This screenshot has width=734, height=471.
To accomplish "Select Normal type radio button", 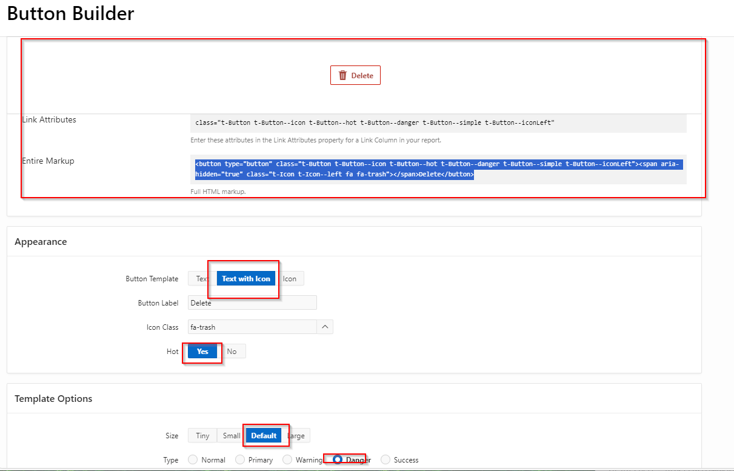I will tap(193, 459).
